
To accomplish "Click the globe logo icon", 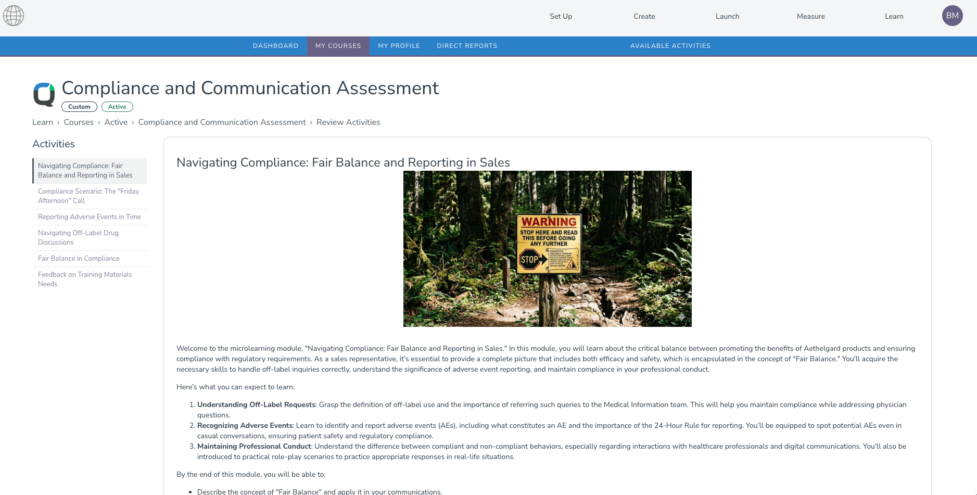I will pyautogui.click(x=14, y=16).
